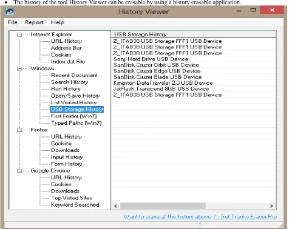Click the History Viewer eye app icon

point(10,11)
